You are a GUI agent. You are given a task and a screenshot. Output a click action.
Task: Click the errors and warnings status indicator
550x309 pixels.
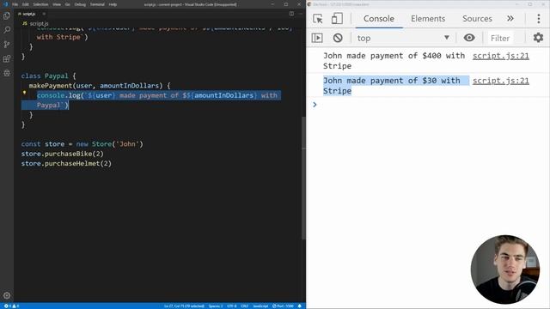(11, 306)
